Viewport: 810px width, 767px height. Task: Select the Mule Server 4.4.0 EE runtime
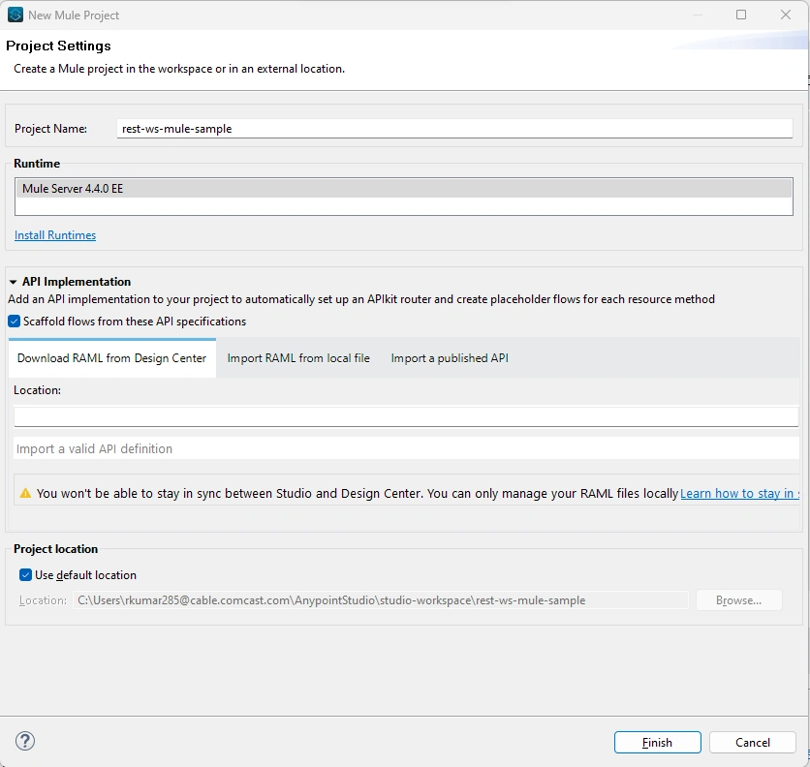404,189
